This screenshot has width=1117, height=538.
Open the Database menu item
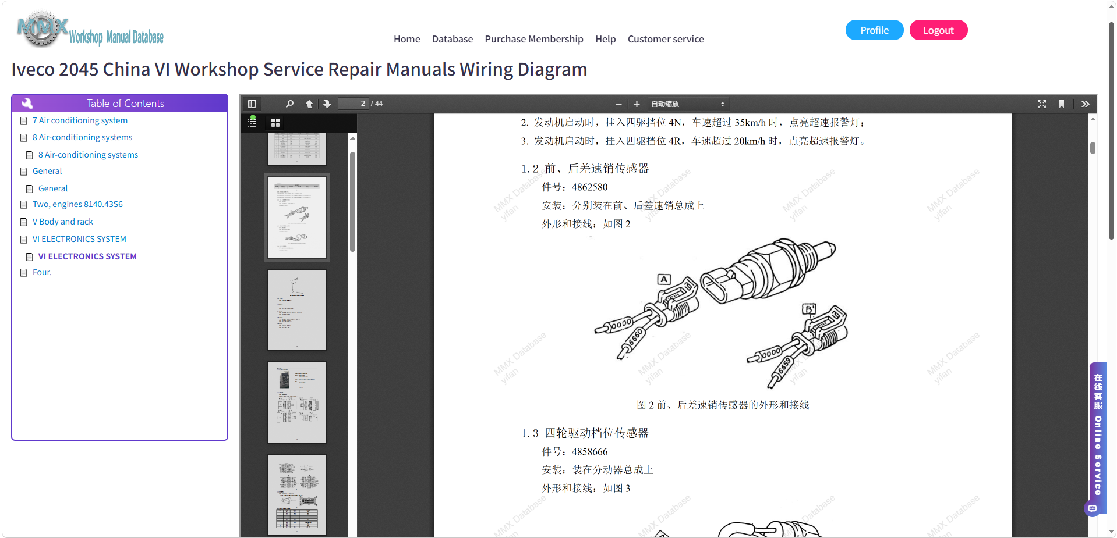[453, 39]
